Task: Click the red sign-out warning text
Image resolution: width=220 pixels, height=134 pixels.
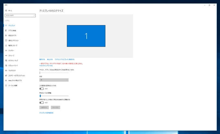Action: click(x=61, y=63)
